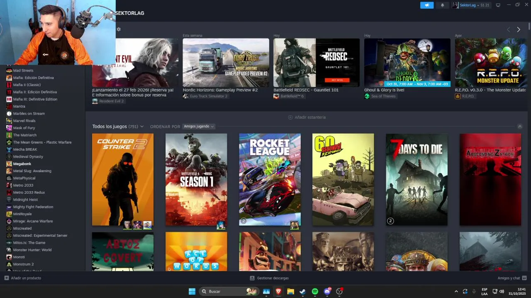Go to the next news carousel page
Screen dimensions: 531x298
coord(518,29)
